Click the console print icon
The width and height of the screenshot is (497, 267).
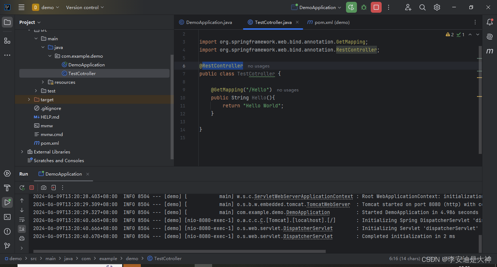pos(22,238)
